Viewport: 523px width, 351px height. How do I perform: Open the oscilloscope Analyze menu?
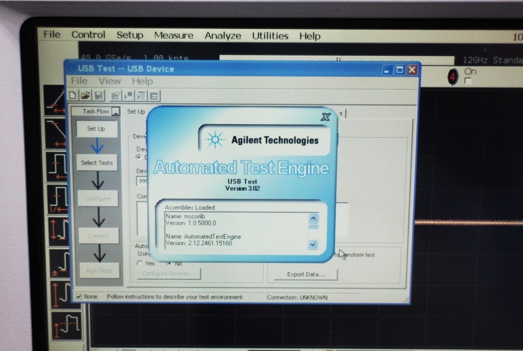pos(223,36)
